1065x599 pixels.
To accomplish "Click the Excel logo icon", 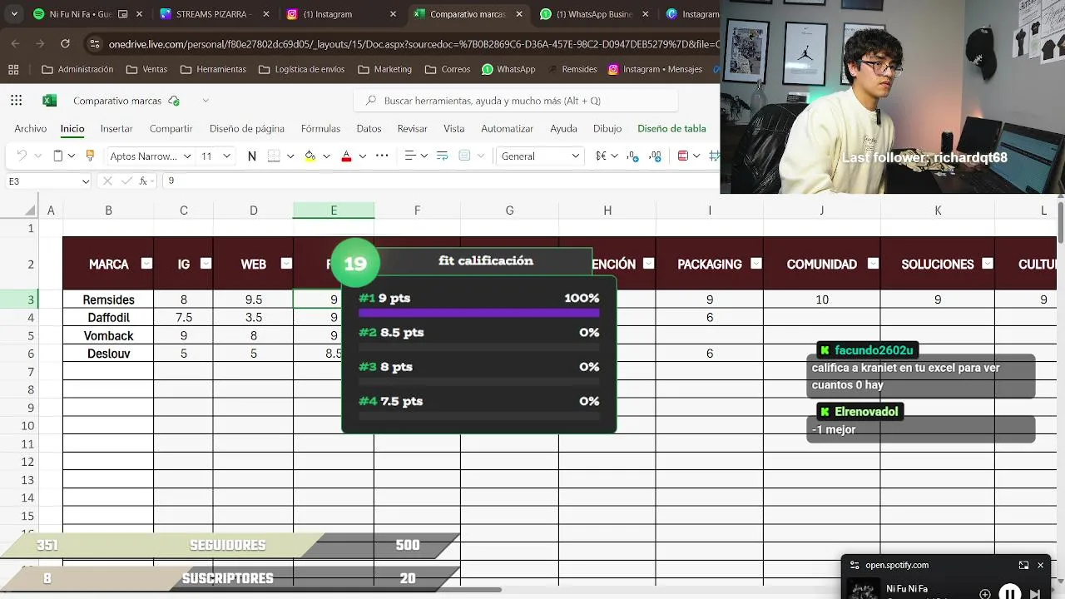I will pyautogui.click(x=49, y=101).
